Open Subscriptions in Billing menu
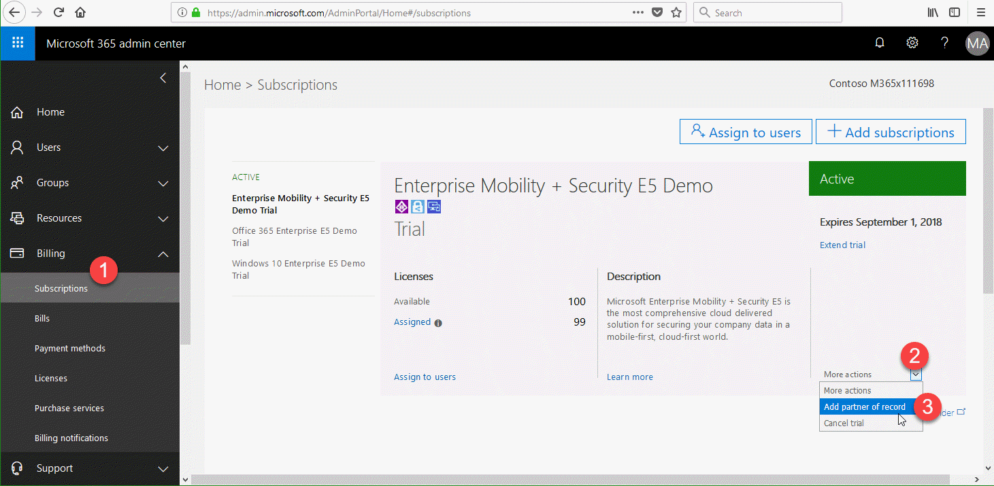The height and width of the screenshot is (486, 994). pos(90,288)
